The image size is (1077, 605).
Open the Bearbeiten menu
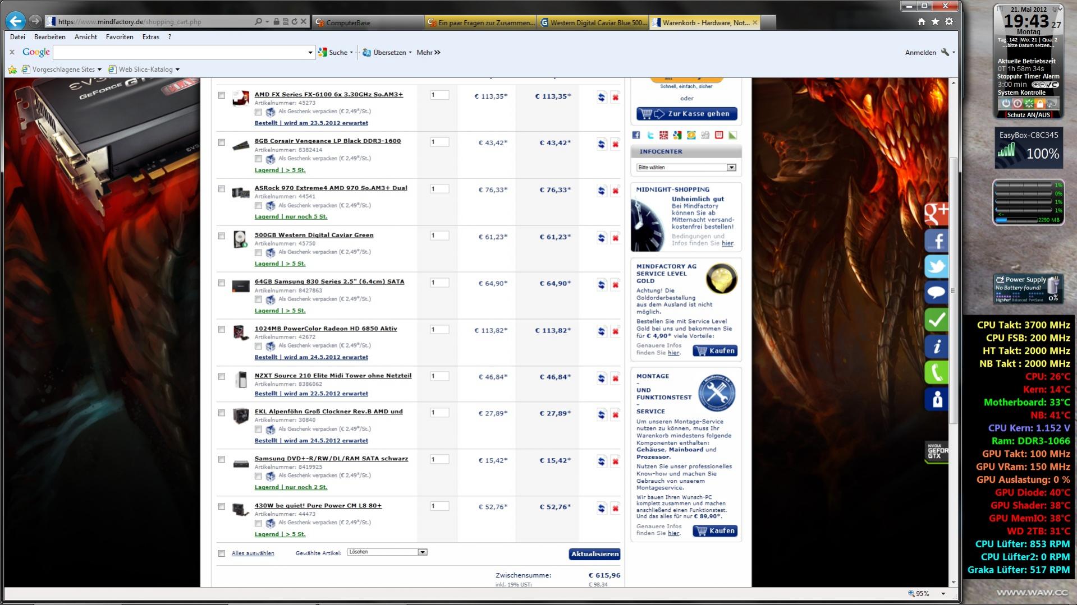click(x=50, y=37)
